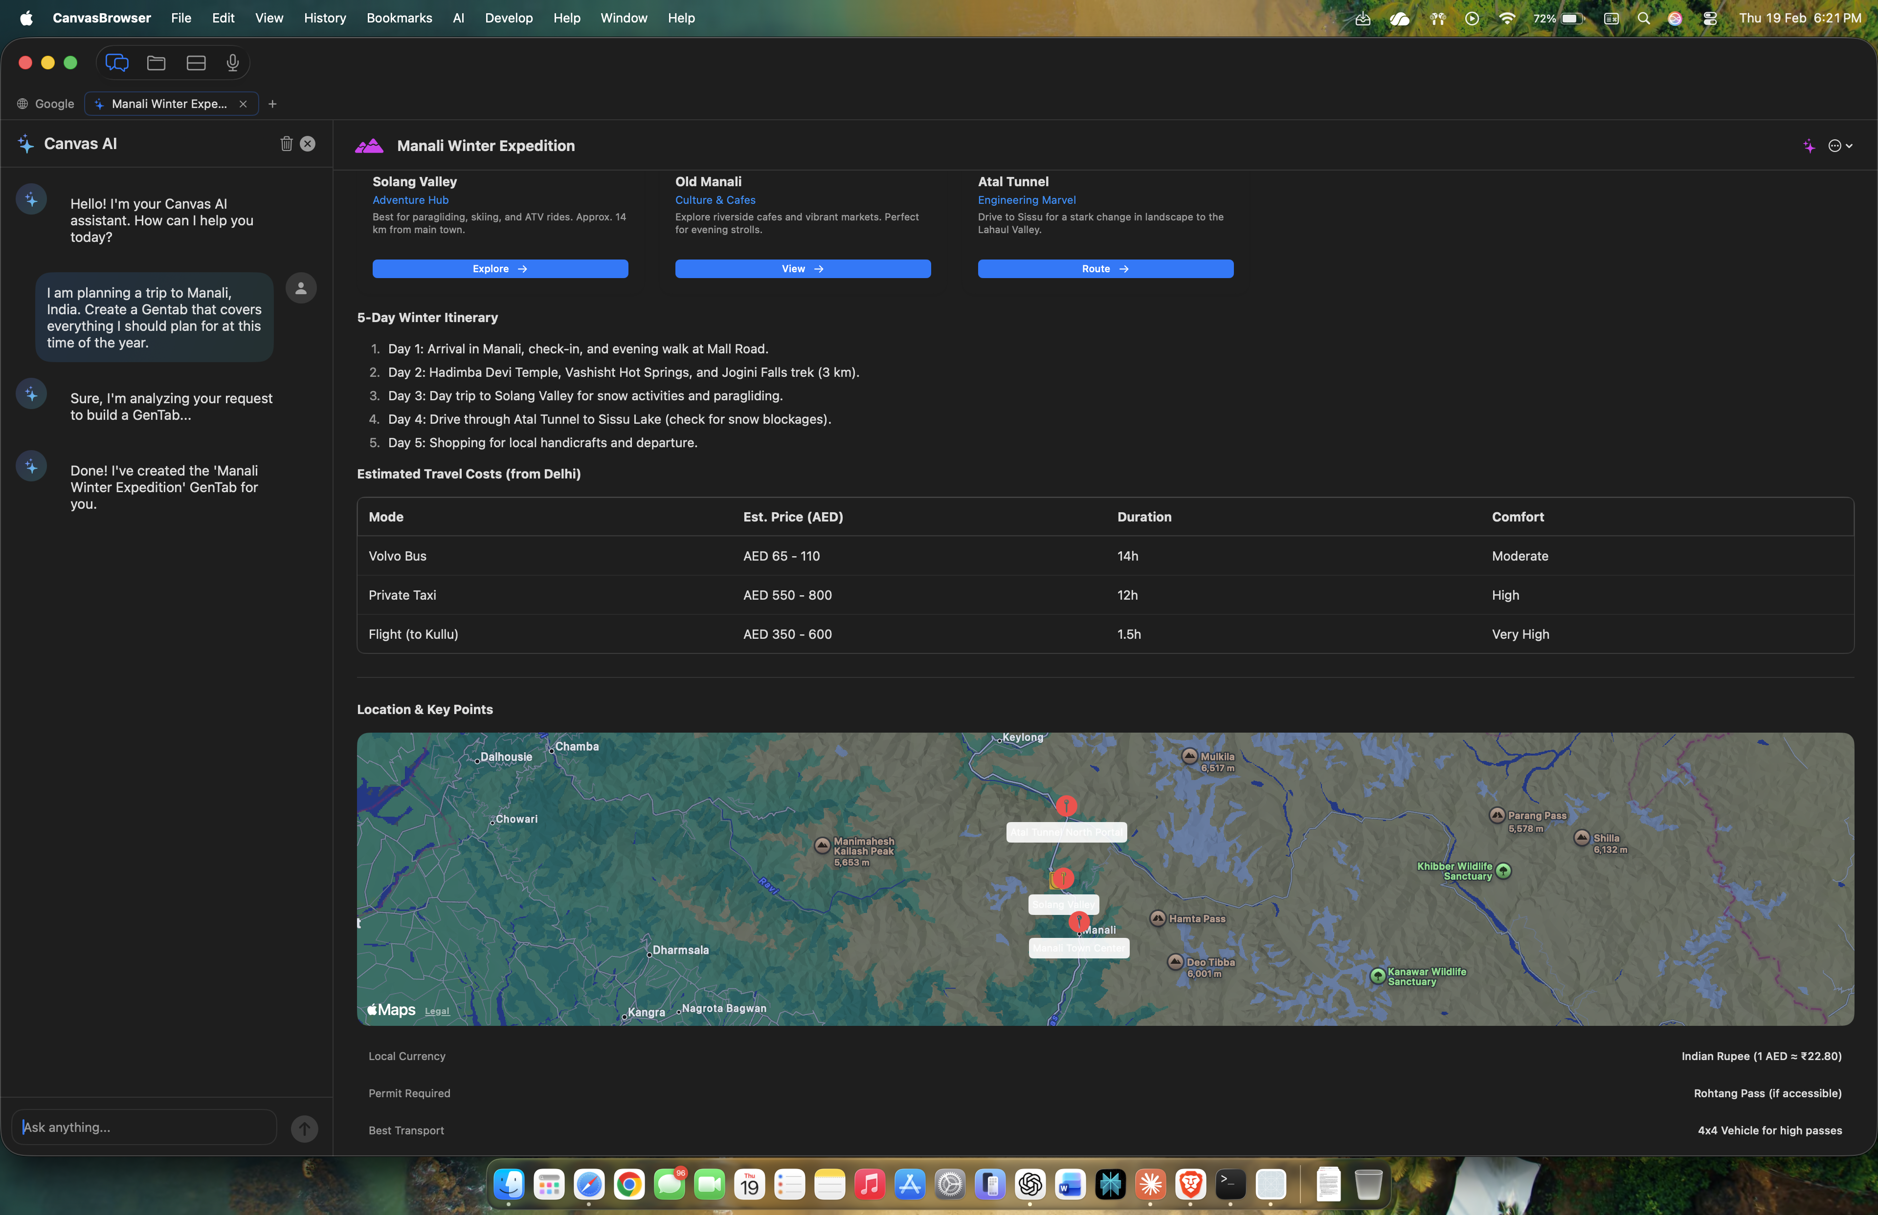Image resolution: width=1878 pixels, height=1215 pixels.
Task: Click the Canvas AI sparkle logo in sidebar
Action: [x=24, y=144]
